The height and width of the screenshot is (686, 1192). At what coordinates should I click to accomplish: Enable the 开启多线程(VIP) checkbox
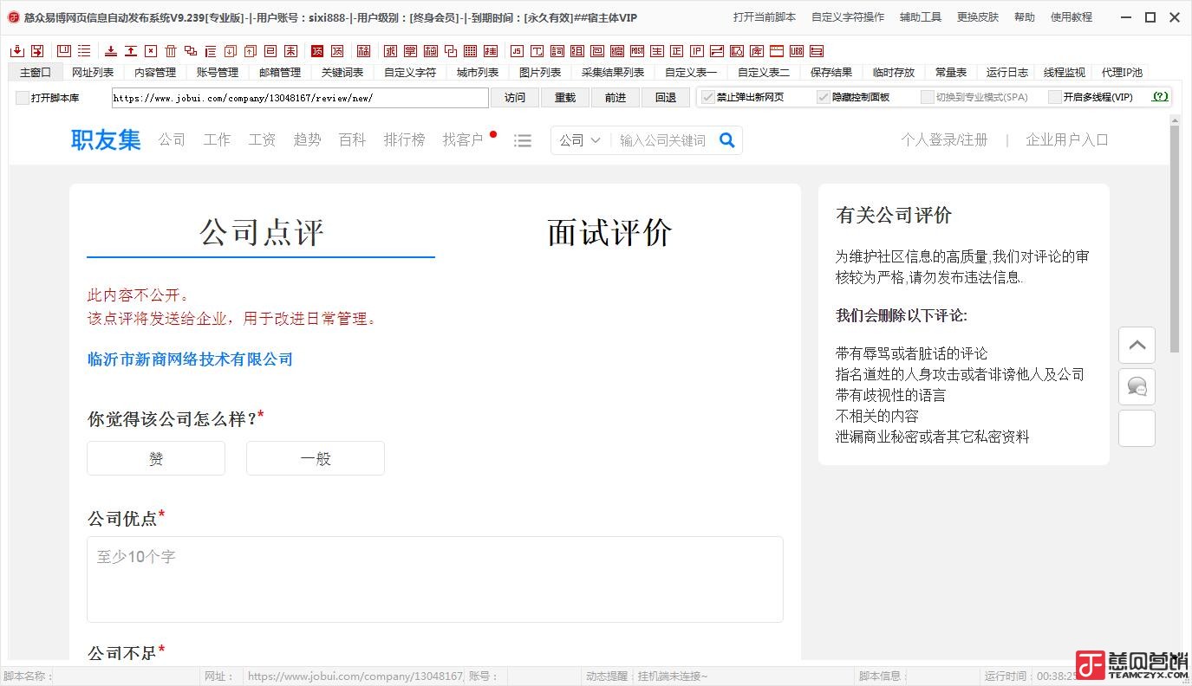1055,97
